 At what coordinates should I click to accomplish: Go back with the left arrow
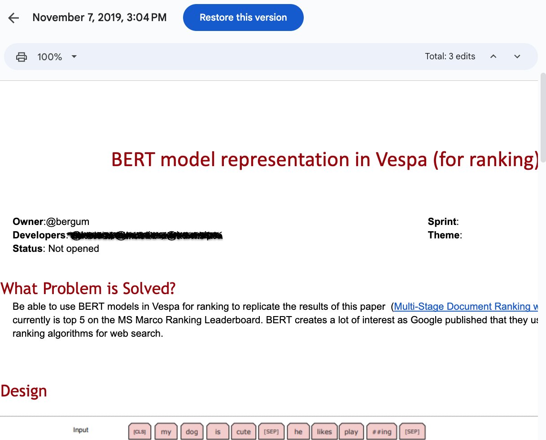tap(14, 18)
